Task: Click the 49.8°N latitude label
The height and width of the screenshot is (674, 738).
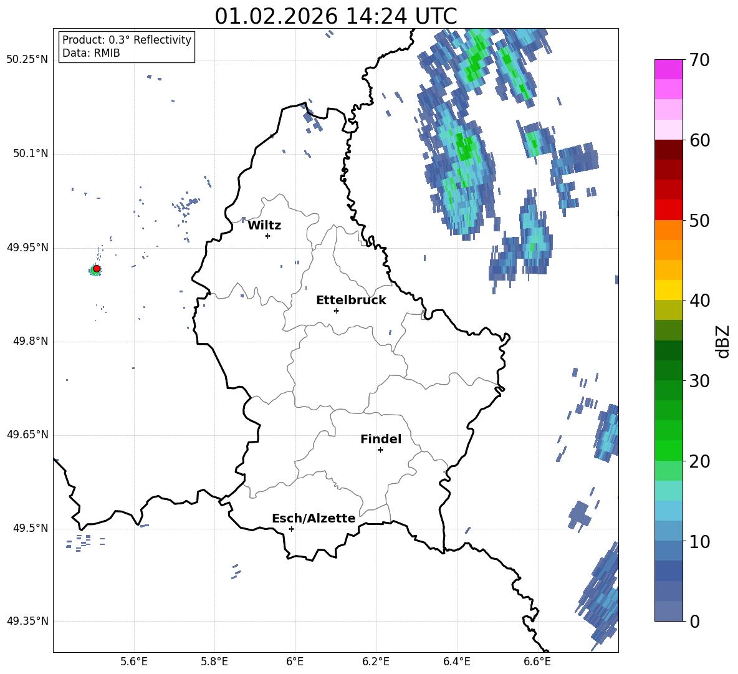Action: (31, 341)
